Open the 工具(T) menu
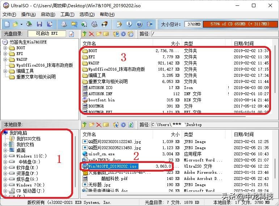Screen dimensions: 279x206 (x=67, y=14)
